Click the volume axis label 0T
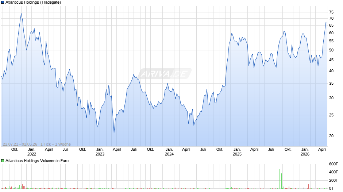Viewport: 343px width, 192px height. tap(331, 188)
